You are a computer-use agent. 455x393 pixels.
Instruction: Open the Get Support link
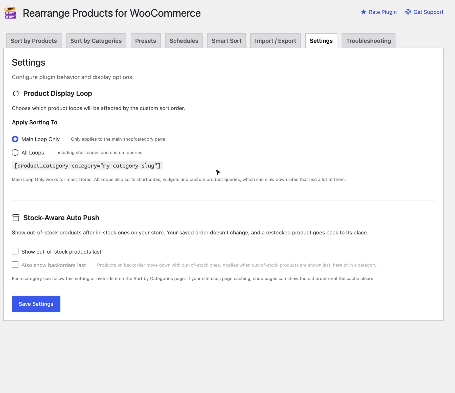click(424, 12)
